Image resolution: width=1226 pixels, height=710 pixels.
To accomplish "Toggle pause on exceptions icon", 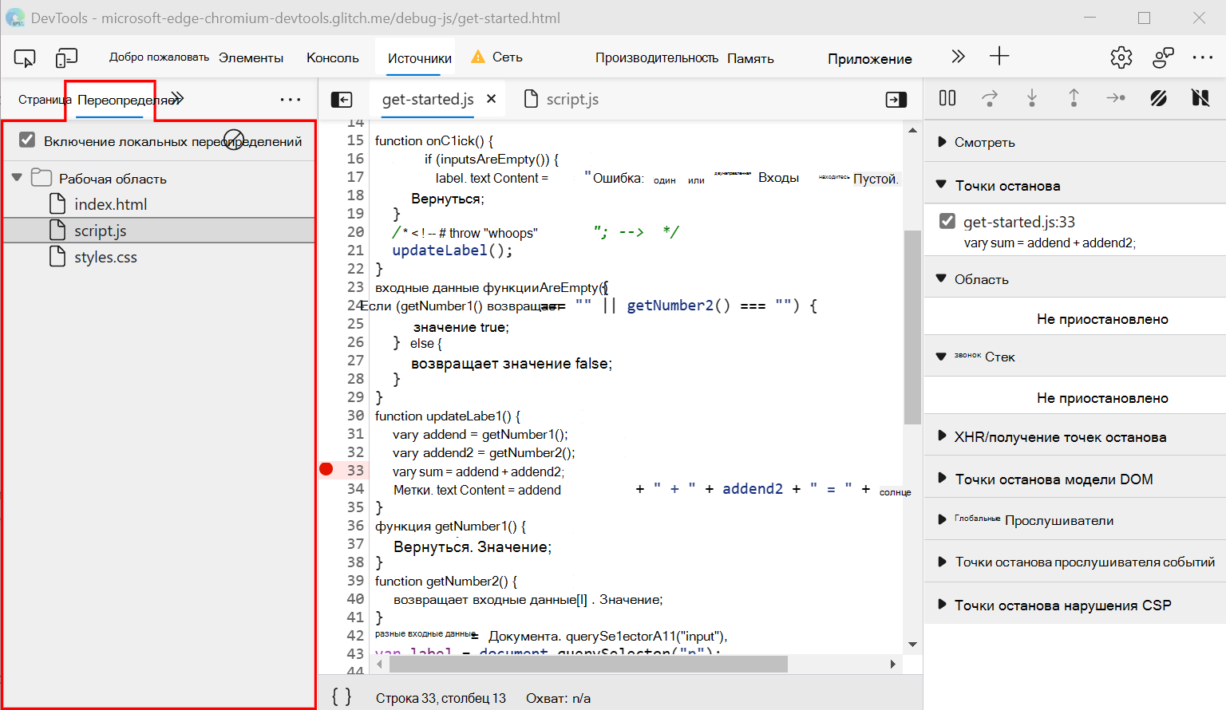I will (x=1200, y=98).
